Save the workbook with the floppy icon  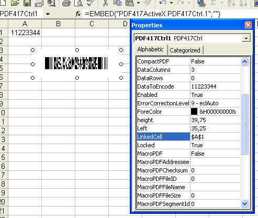click(27, 3)
